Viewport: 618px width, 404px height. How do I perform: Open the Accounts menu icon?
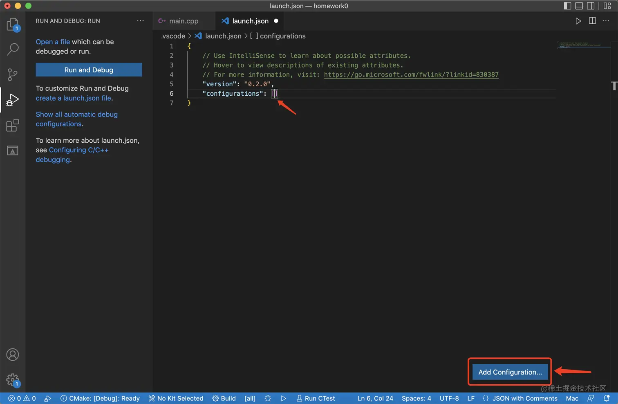[x=13, y=355]
